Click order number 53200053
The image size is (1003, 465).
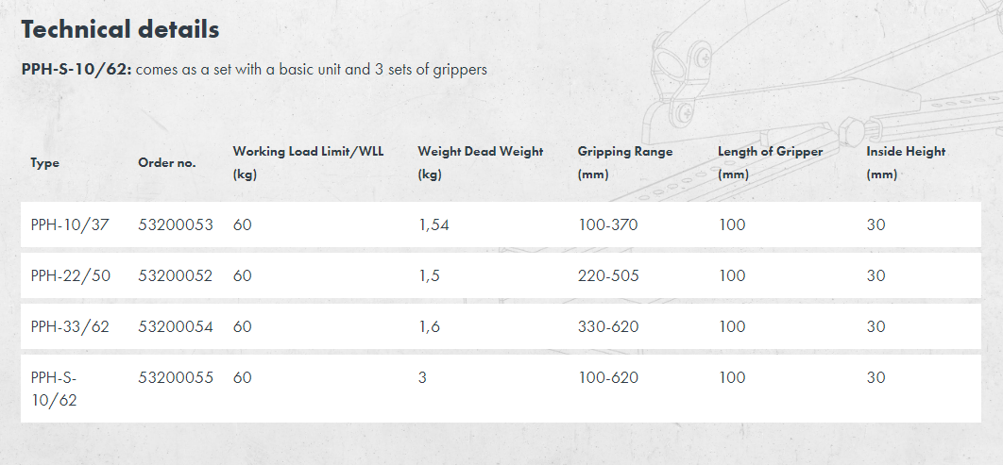(x=176, y=224)
